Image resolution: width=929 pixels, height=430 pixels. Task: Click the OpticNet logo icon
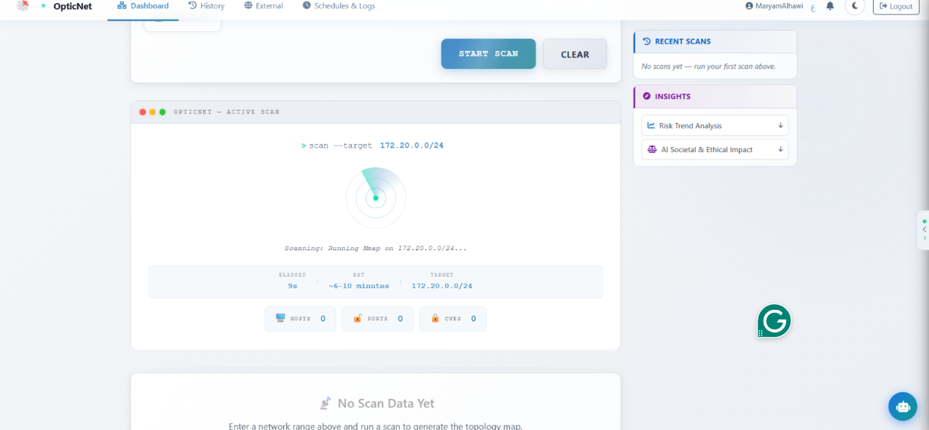pos(23,6)
